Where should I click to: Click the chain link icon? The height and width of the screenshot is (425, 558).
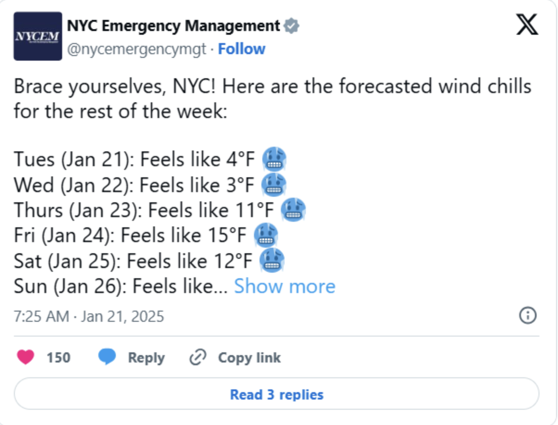click(x=198, y=358)
